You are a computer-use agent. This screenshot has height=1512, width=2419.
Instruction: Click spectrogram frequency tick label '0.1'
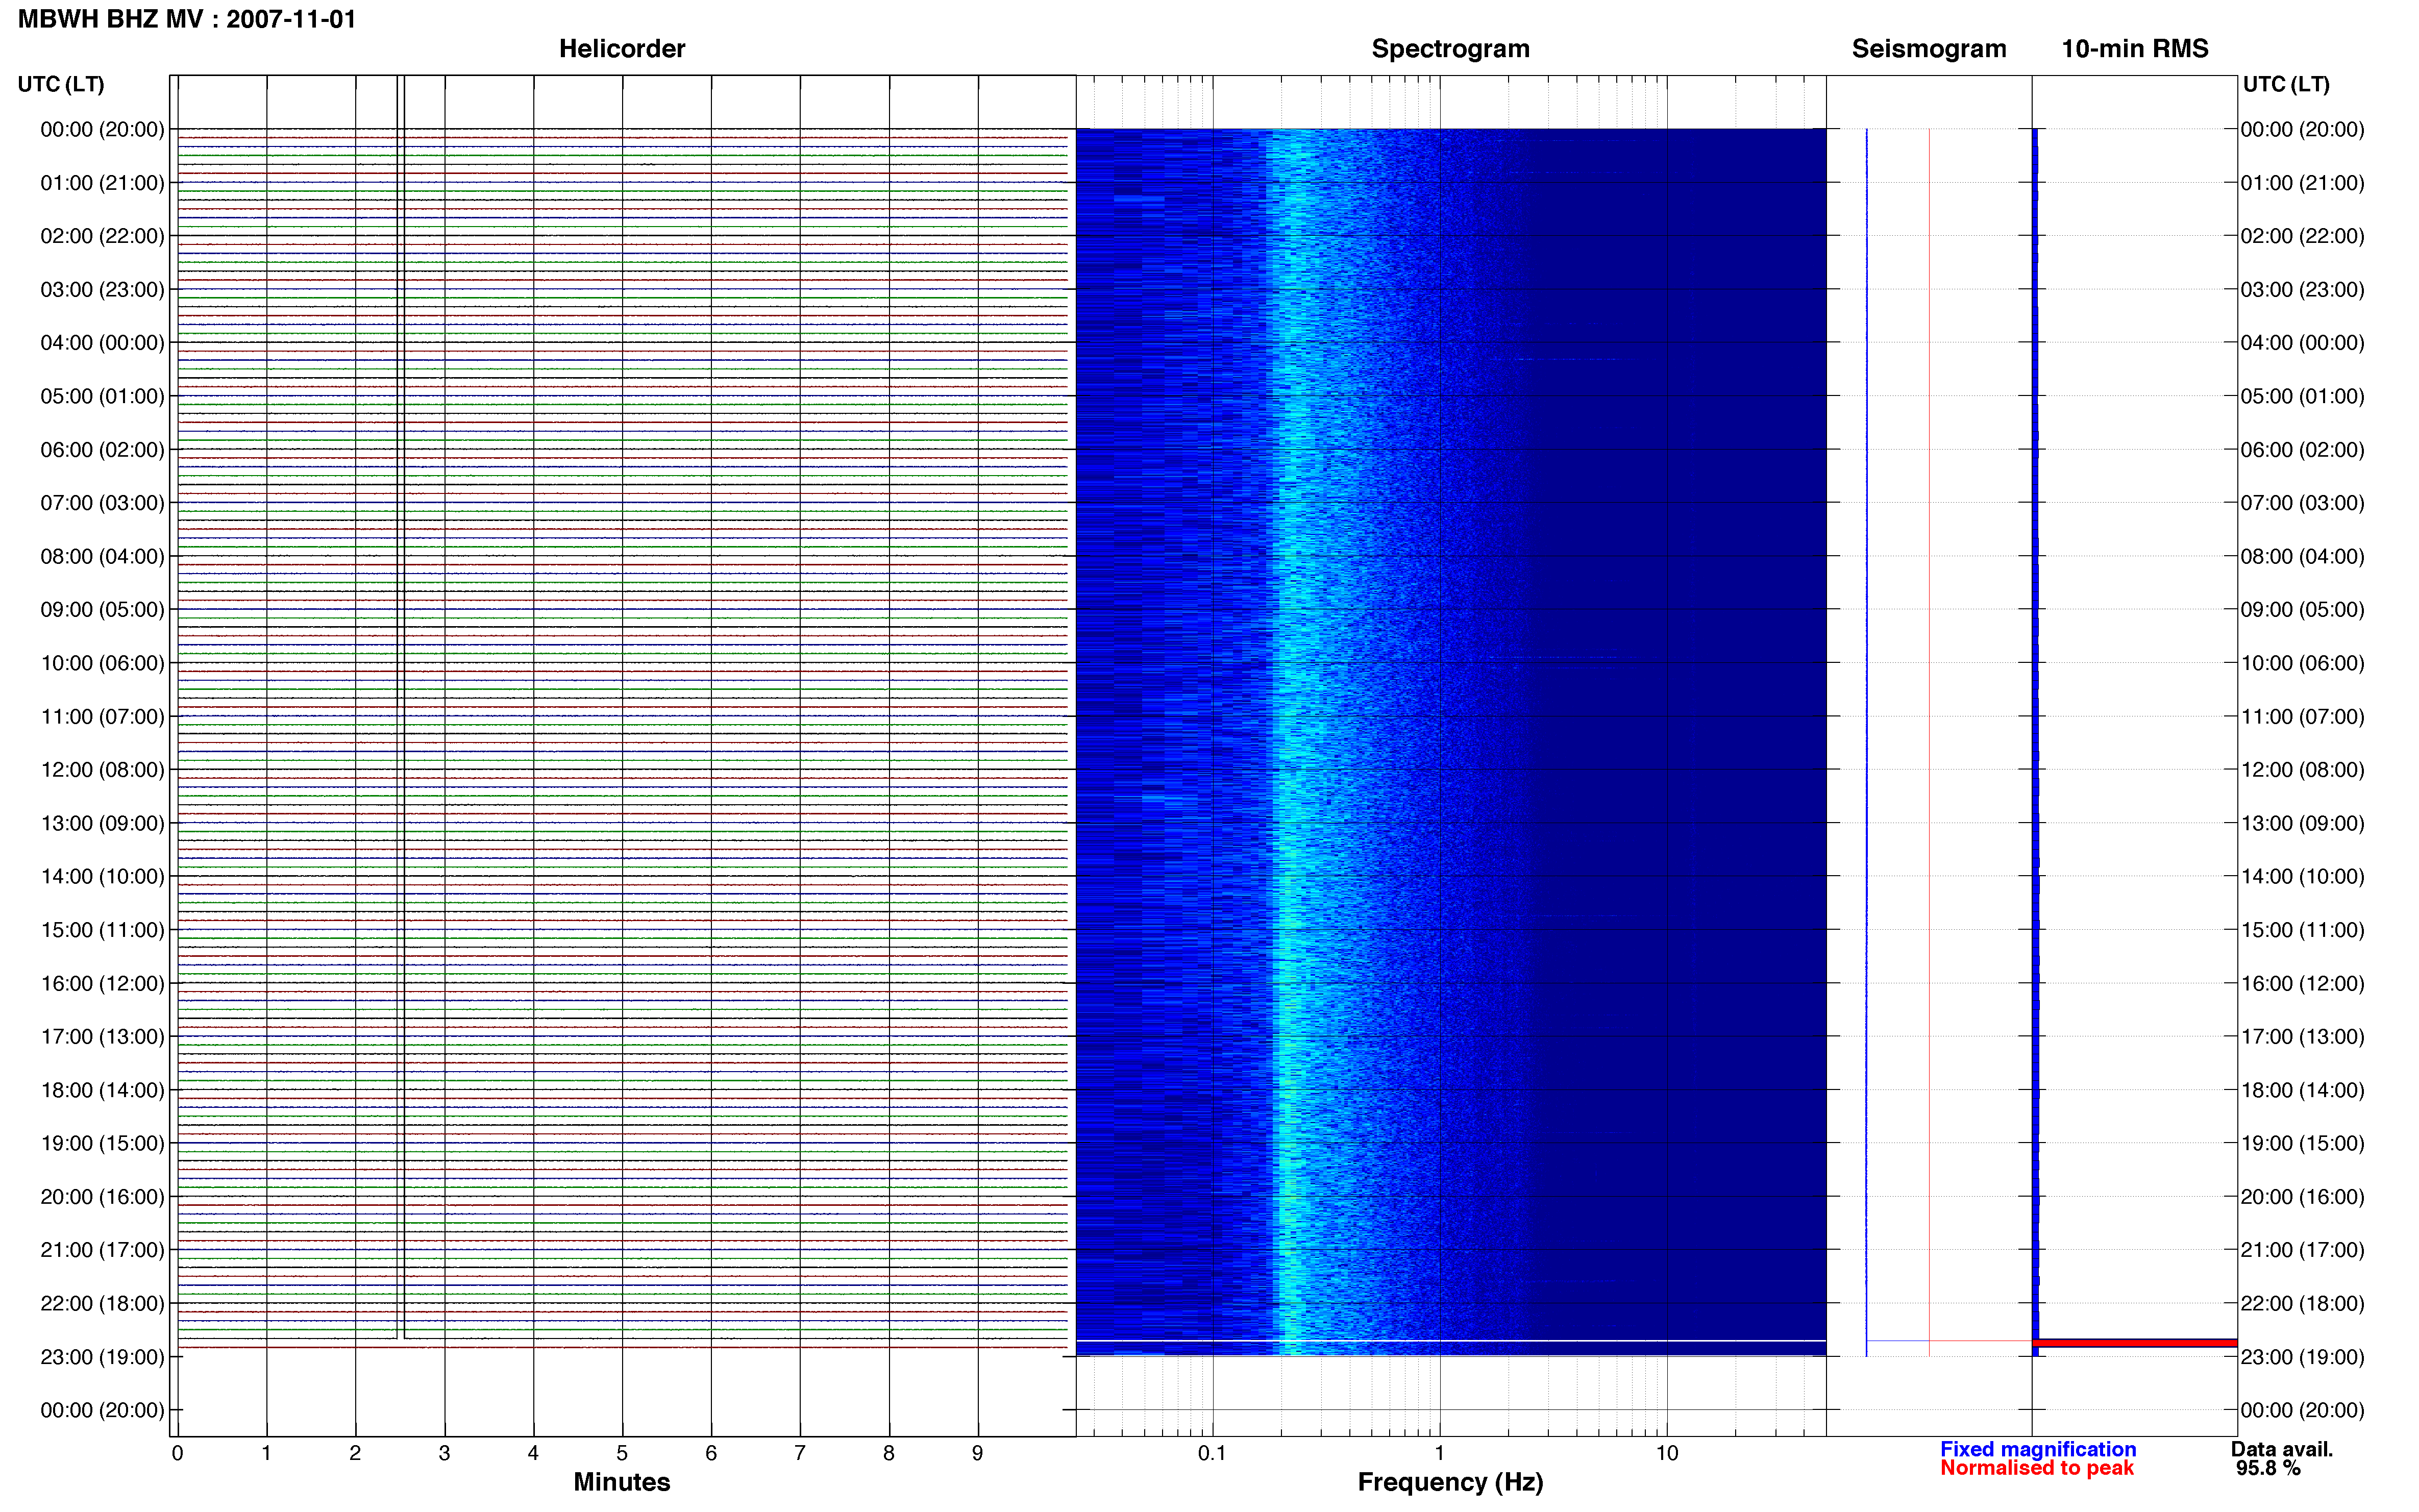coord(1212,1454)
